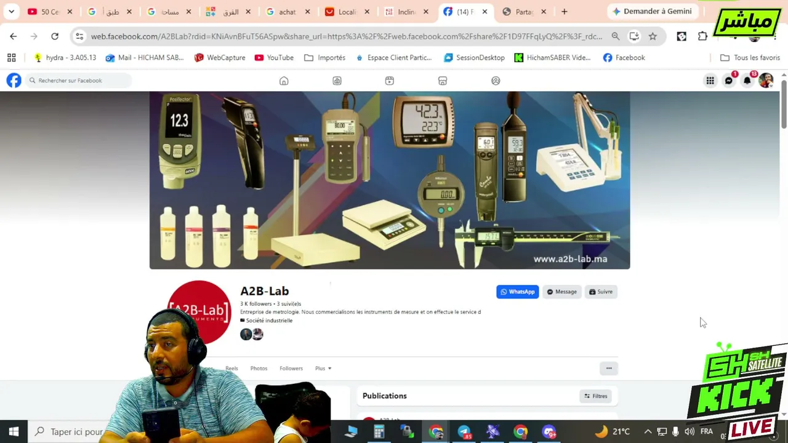
Task: Open the Espace Client Partic bookmark
Action: click(x=393, y=58)
